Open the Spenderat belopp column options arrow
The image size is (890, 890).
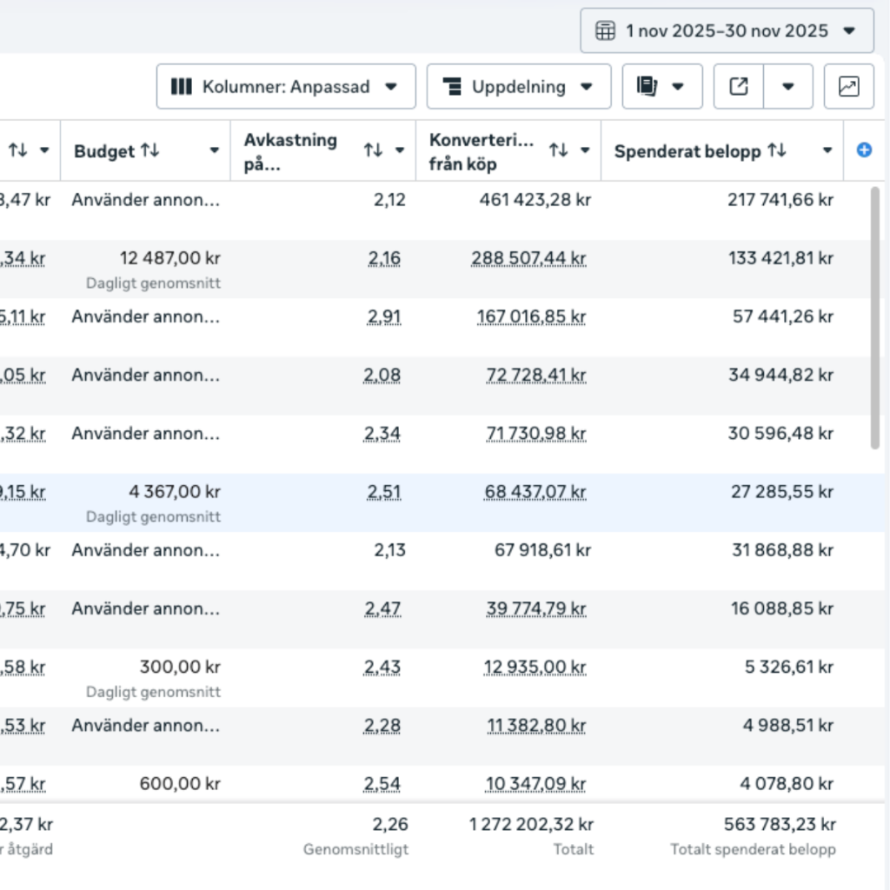click(x=827, y=150)
